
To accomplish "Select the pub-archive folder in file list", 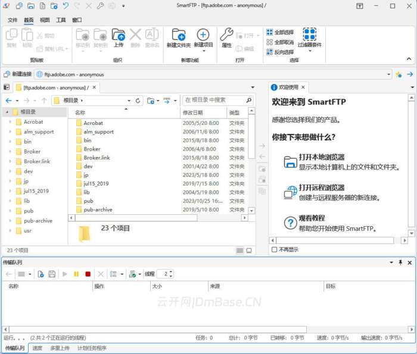I will coord(98,209).
